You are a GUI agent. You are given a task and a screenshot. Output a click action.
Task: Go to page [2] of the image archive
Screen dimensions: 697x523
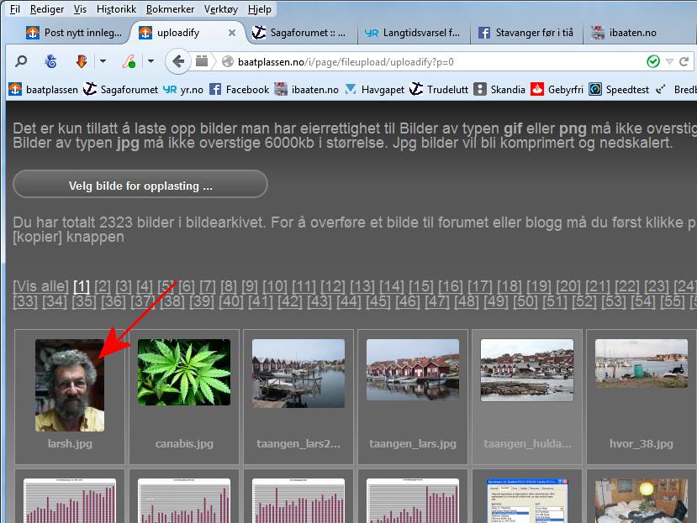click(x=103, y=286)
